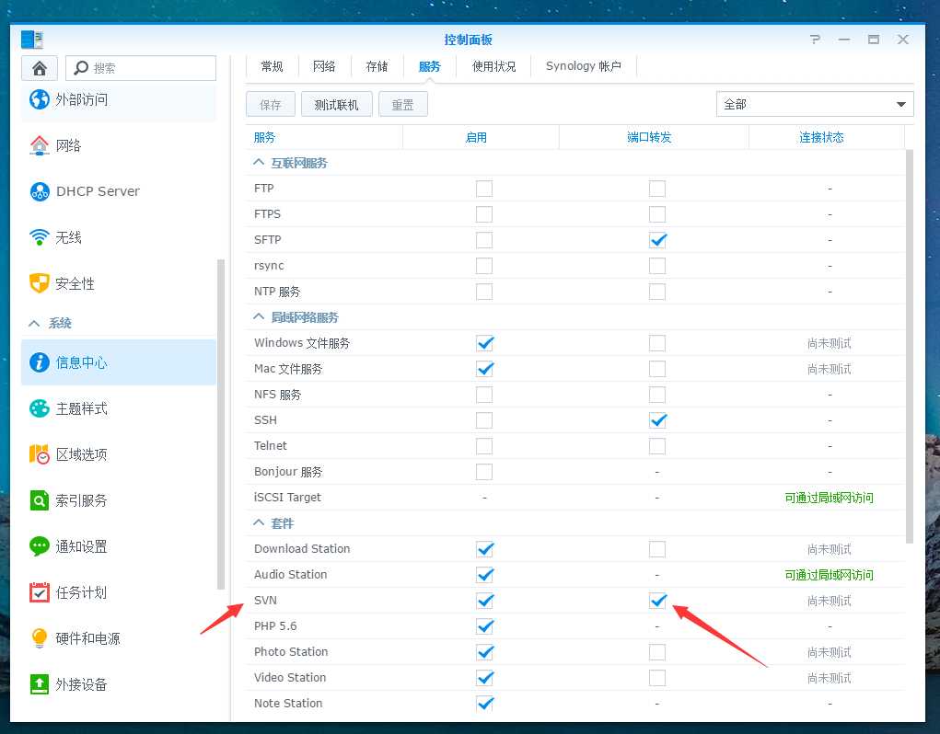Image resolution: width=940 pixels, height=734 pixels.
Task: Enable the FTP service checkbox
Action: click(x=484, y=189)
